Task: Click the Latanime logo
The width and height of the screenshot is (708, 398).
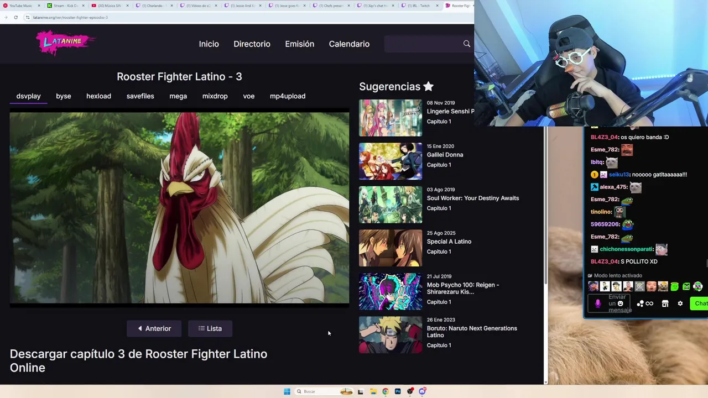Action: coord(65,43)
